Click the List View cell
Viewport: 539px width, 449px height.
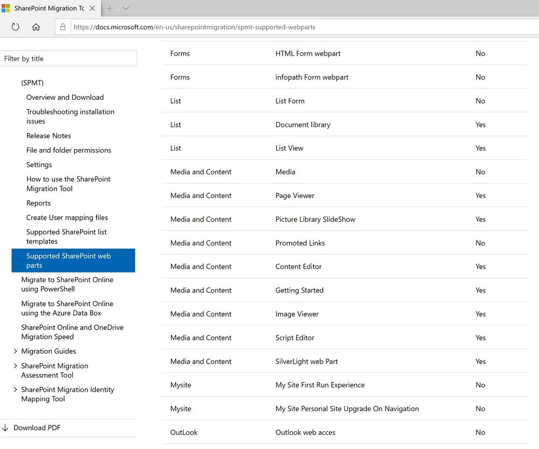289,148
